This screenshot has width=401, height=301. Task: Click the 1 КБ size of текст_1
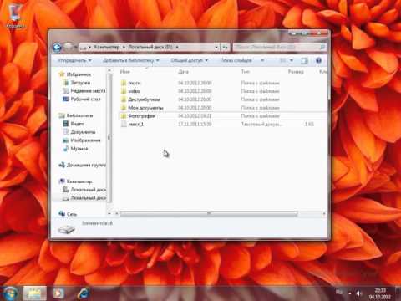pyautogui.click(x=309, y=125)
